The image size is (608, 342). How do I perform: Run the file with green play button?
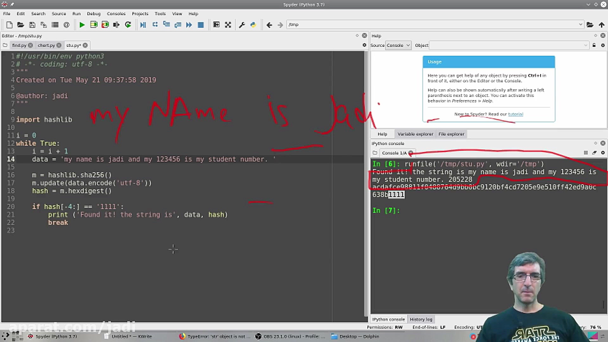click(x=82, y=25)
